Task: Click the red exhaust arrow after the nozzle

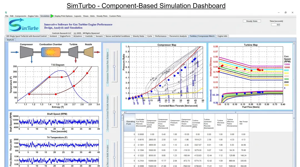Action: click(x=97, y=52)
